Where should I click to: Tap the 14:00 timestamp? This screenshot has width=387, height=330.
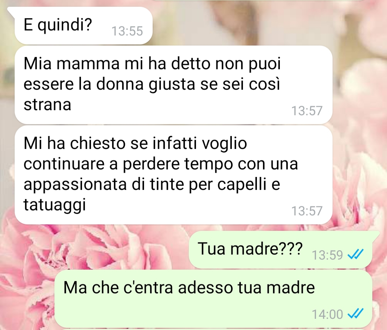point(327,314)
